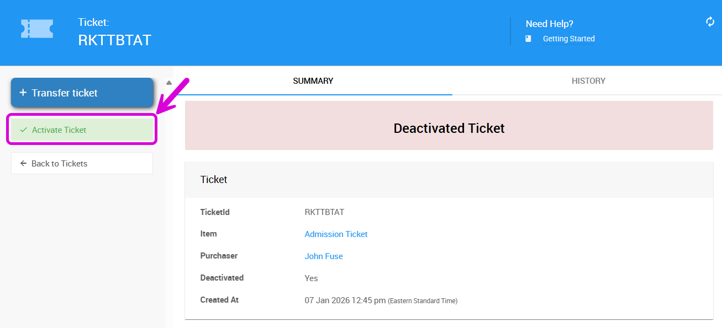Click the ticket stub icon in the header
The height and width of the screenshot is (328, 722).
pos(37,29)
